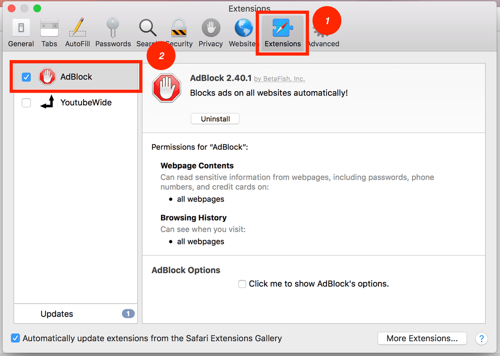Open More Extensions gallery button
The image size is (500, 356).
click(x=422, y=338)
